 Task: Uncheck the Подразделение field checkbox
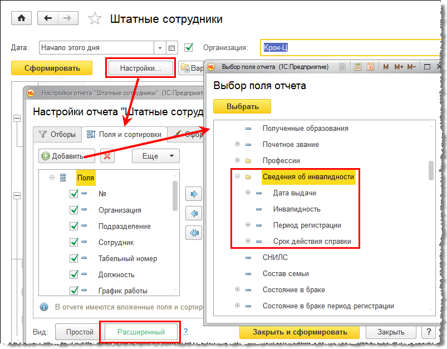pos(74,226)
